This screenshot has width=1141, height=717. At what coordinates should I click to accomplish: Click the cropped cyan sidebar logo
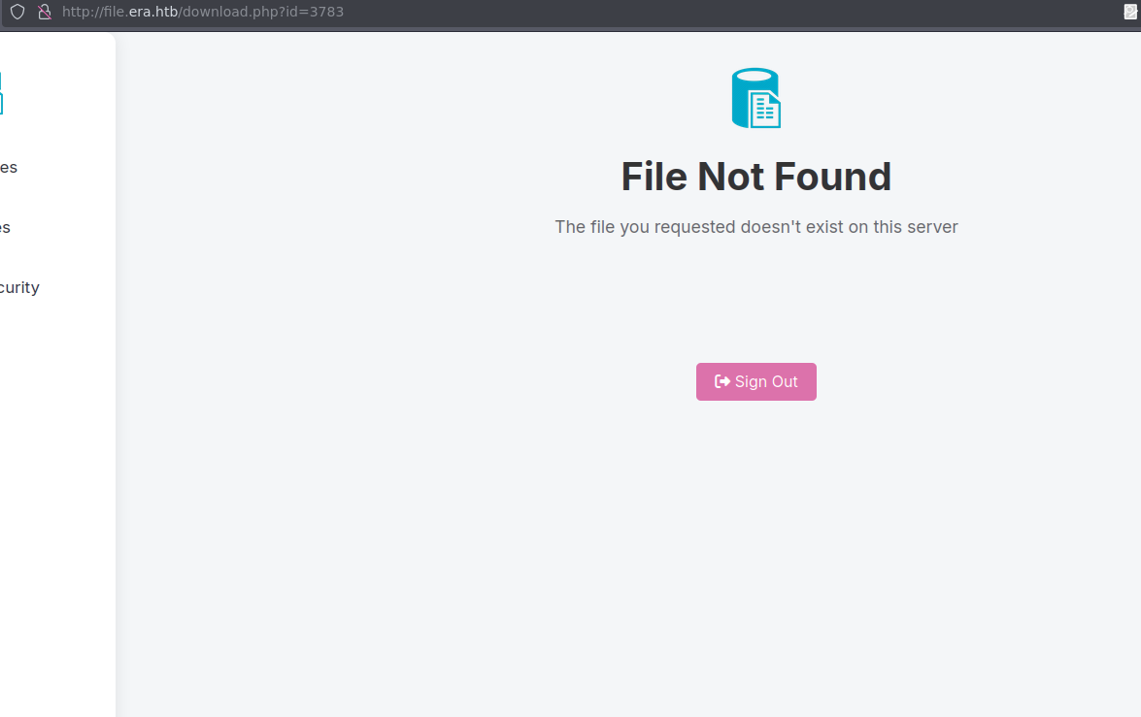pyautogui.click(x=2, y=93)
